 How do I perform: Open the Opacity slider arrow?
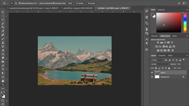pyautogui.click(x=183, y=64)
